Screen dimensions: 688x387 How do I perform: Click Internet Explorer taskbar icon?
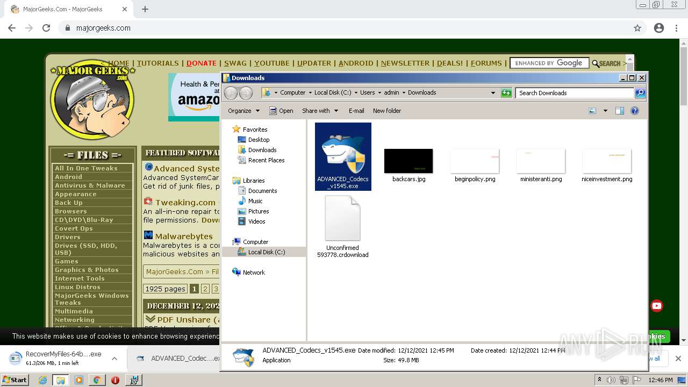click(42, 380)
